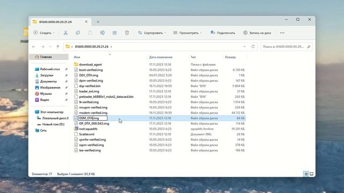Open the three-dots more options menu

point(282,33)
